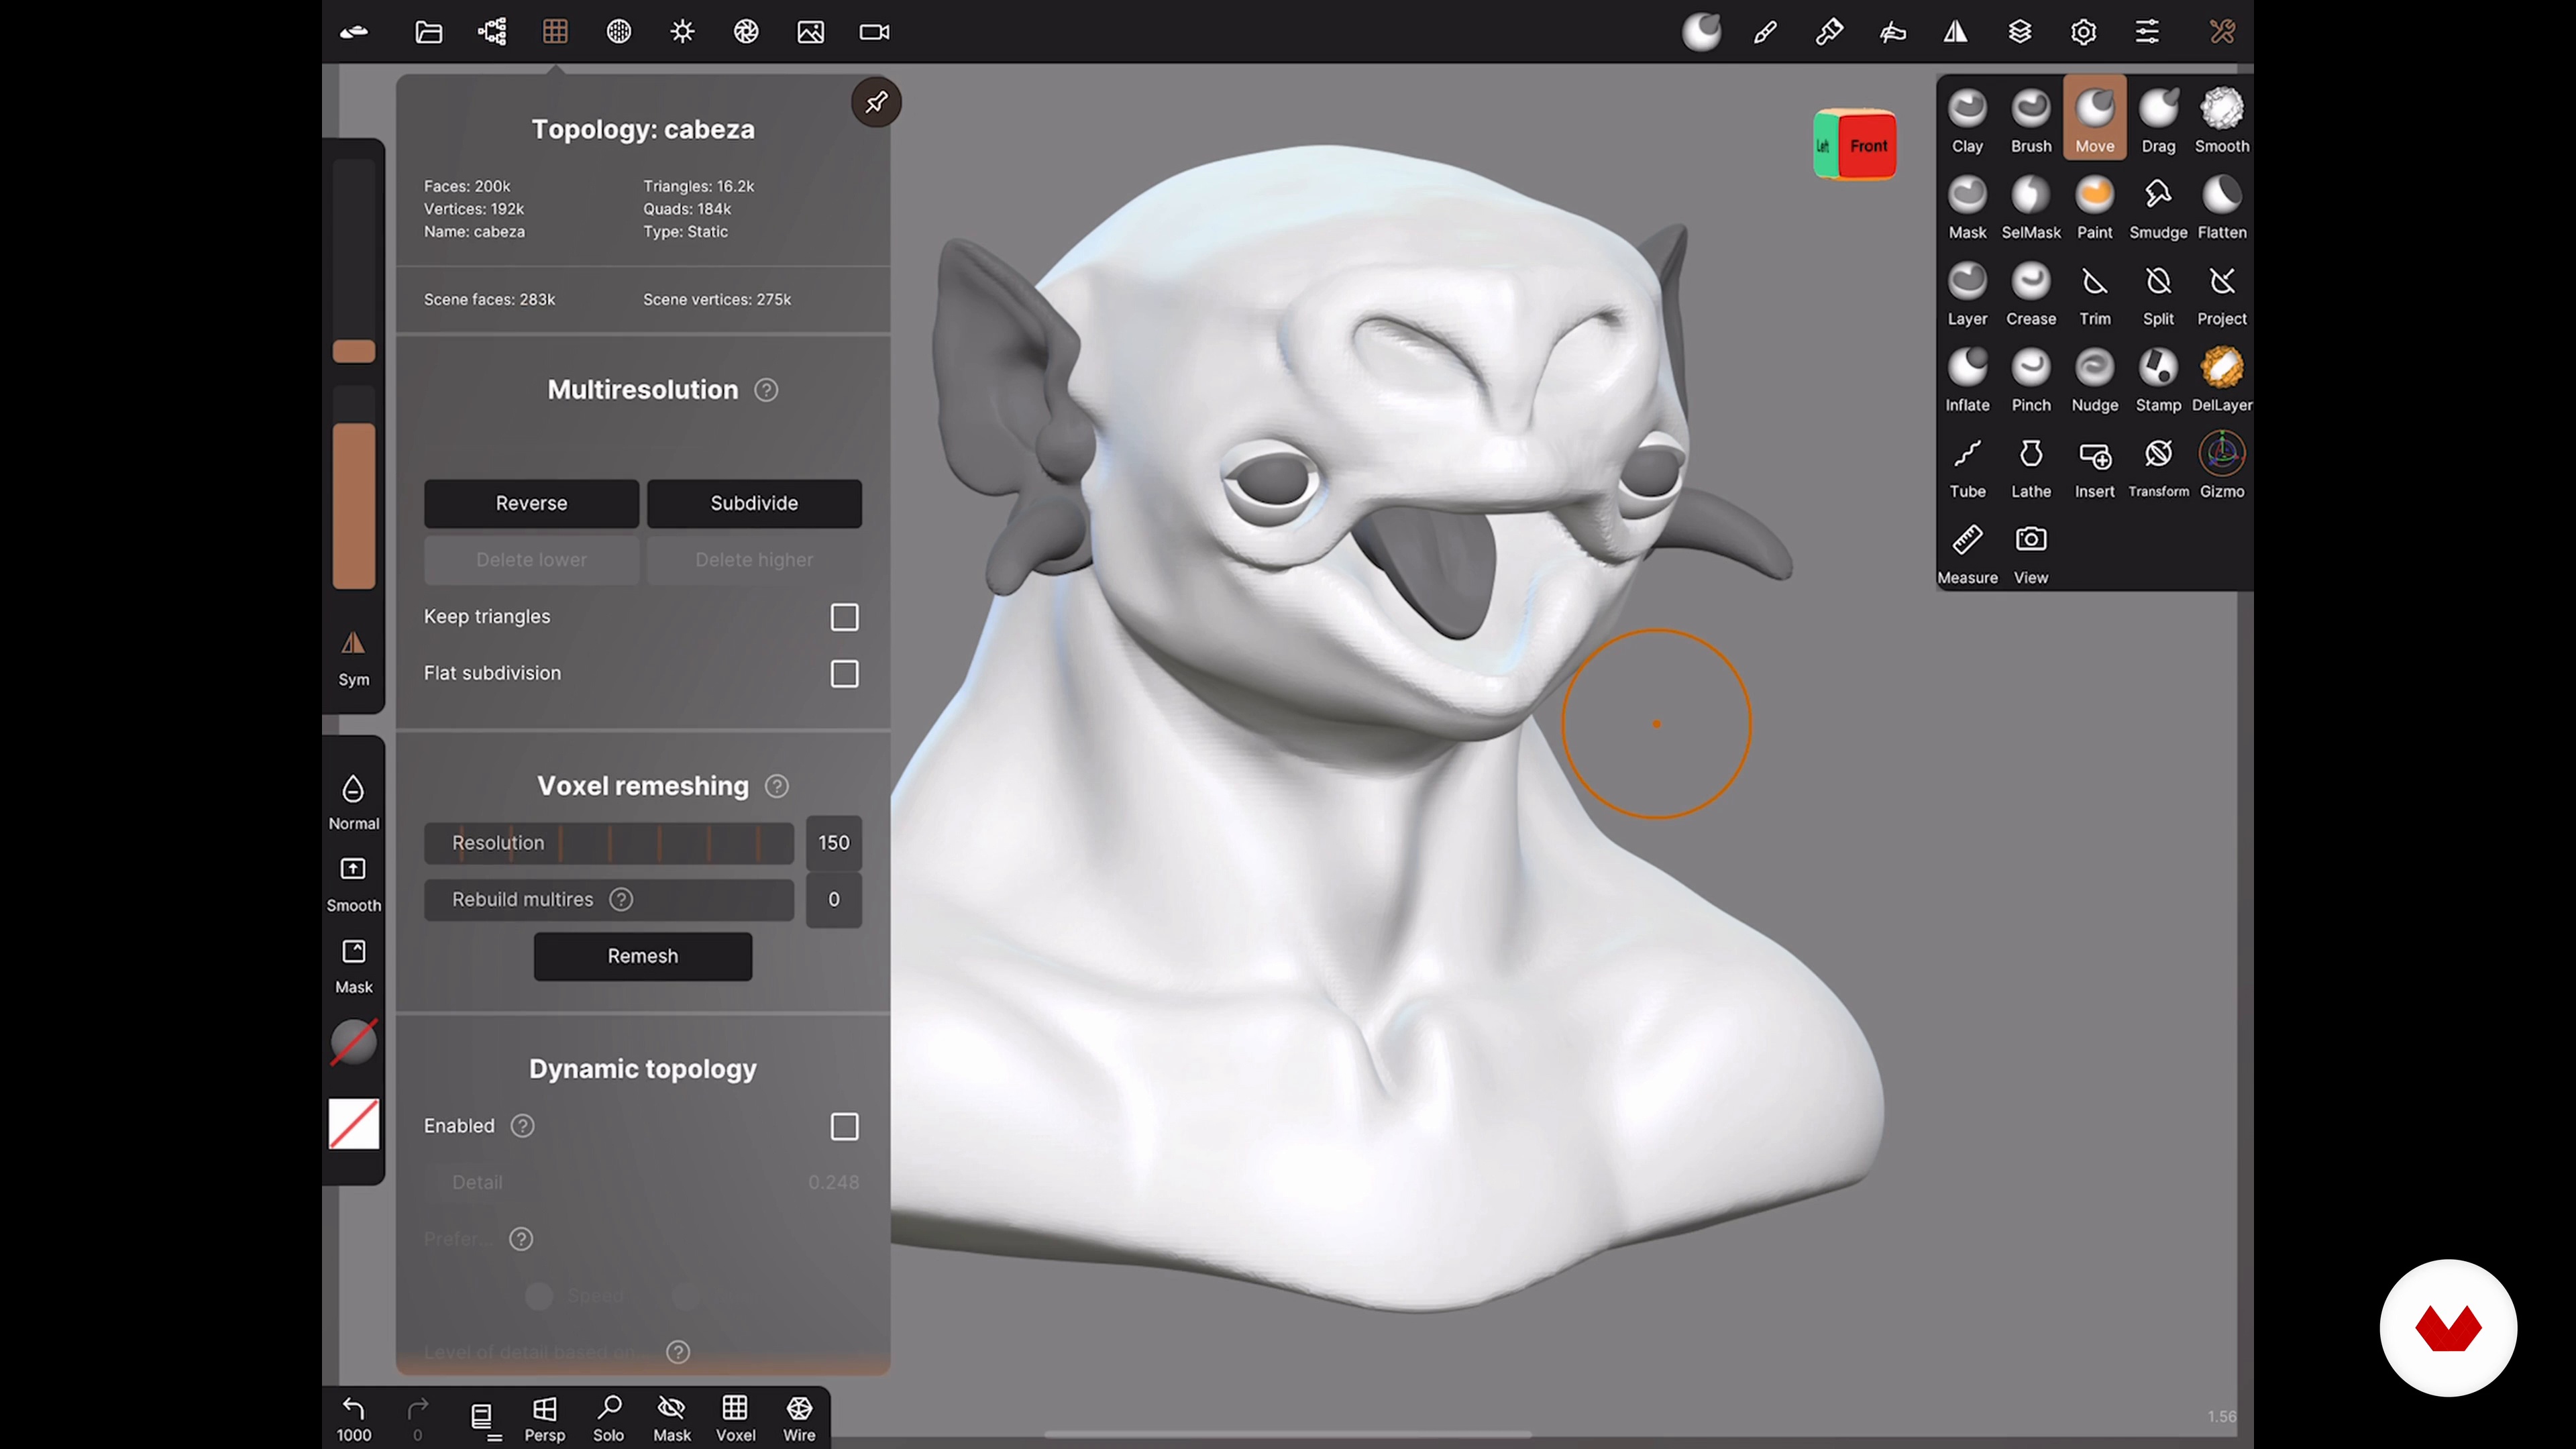Toggle Wire wireframe display

[798, 1418]
